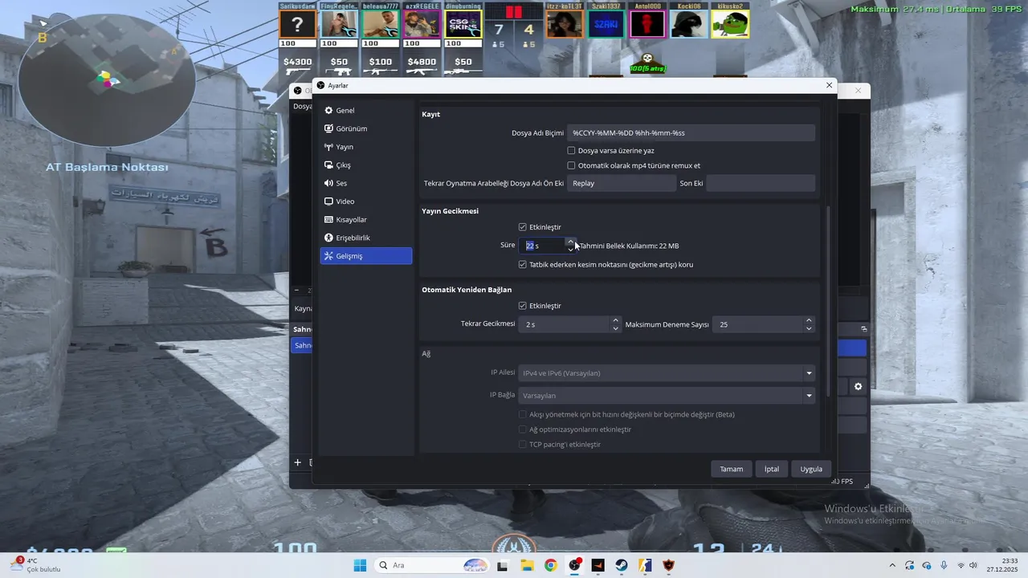Go to the Kısayollar settings section
Viewport: 1028px width, 578px height.
[365, 220]
